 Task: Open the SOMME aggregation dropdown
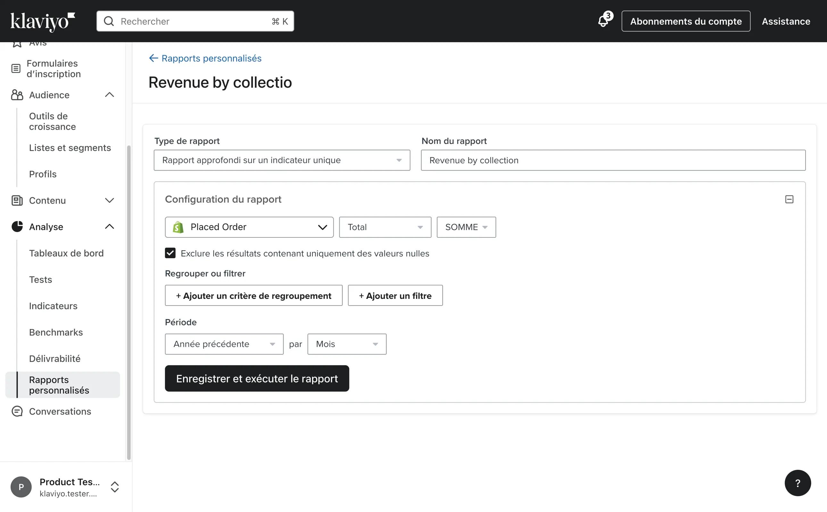tap(466, 227)
